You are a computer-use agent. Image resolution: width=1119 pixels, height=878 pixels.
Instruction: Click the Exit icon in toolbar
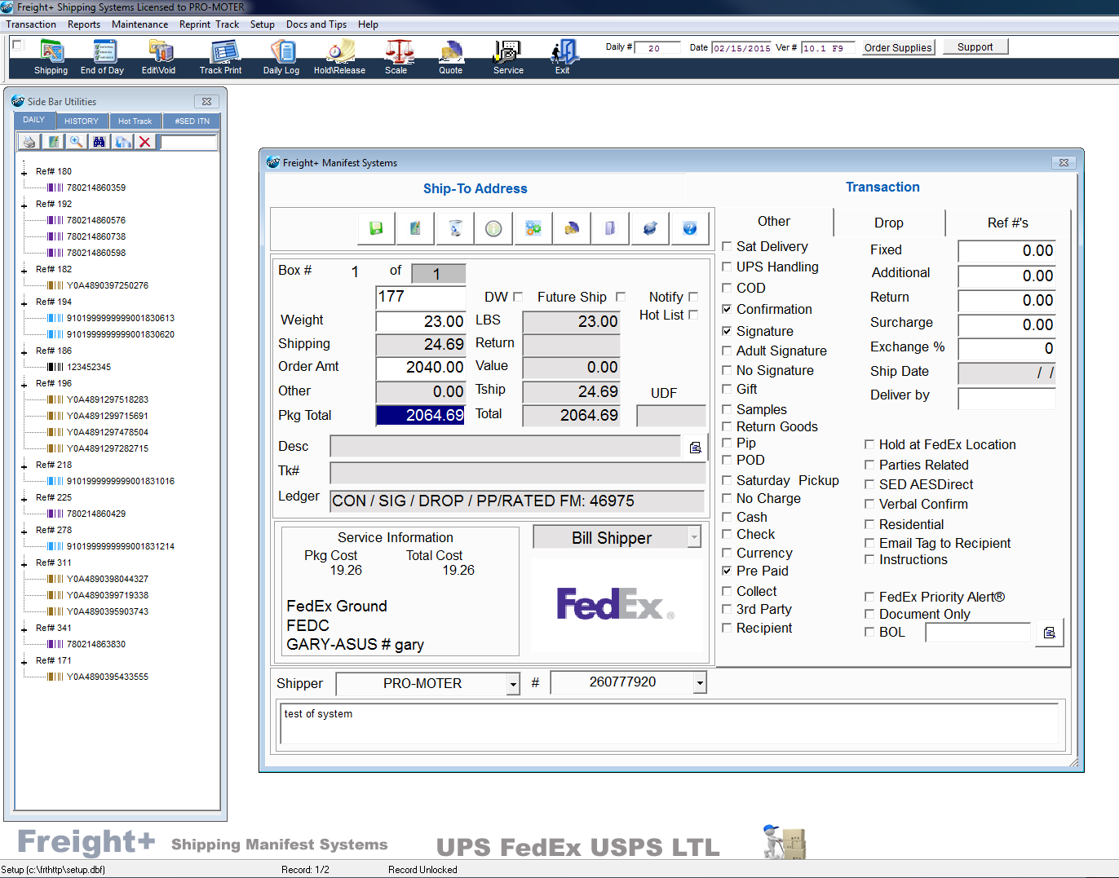(x=563, y=58)
